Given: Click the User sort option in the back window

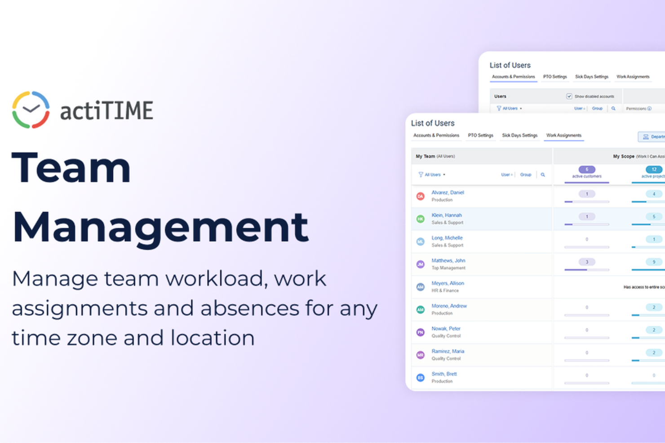Looking at the screenshot, I should pyautogui.click(x=579, y=109).
